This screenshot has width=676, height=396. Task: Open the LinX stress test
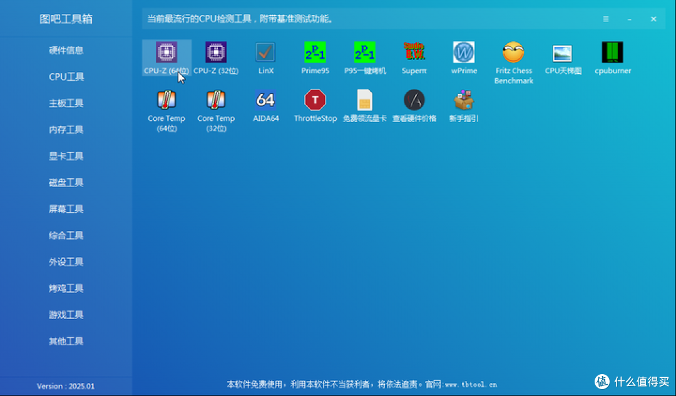pos(265,58)
